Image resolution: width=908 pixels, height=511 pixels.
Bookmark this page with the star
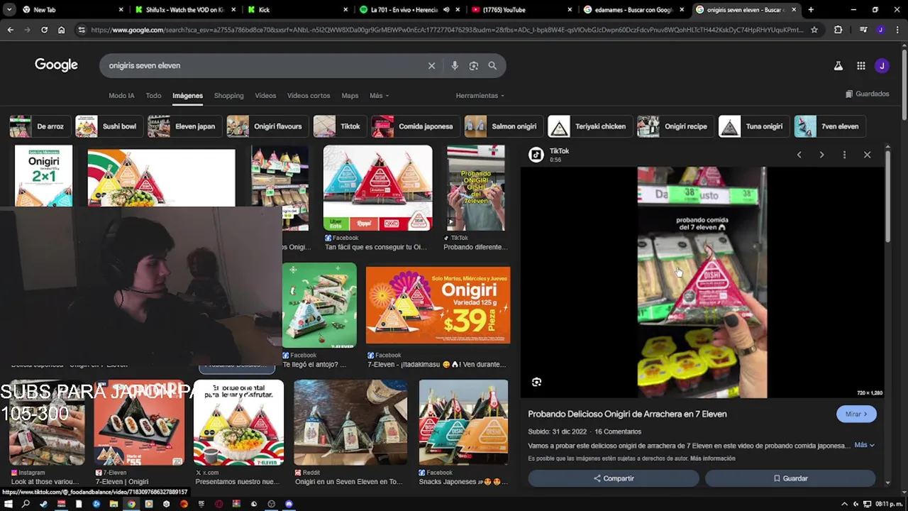pyautogui.click(x=814, y=30)
